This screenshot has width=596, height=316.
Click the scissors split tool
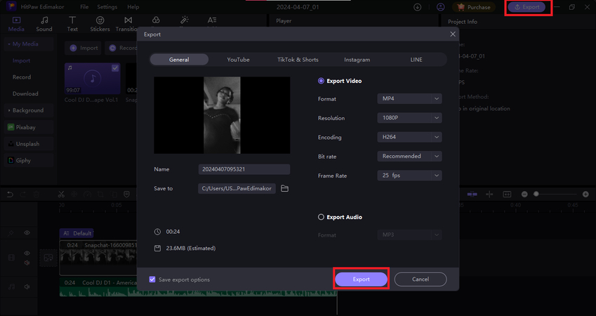click(x=61, y=195)
